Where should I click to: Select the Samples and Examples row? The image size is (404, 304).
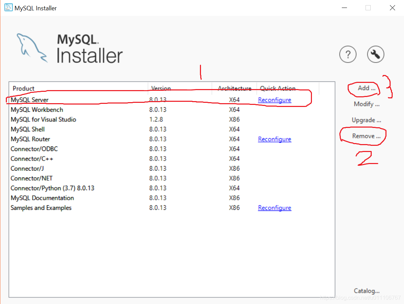(172, 208)
